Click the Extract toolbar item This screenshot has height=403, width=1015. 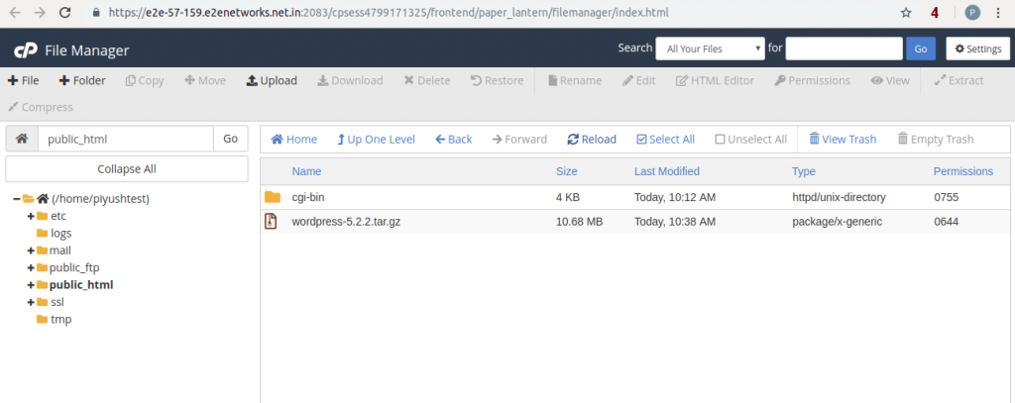point(959,81)
